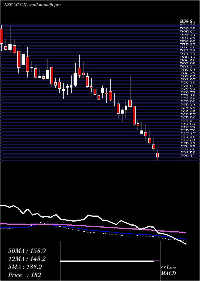Click the Price : 132 value

[x=25, y=275]
